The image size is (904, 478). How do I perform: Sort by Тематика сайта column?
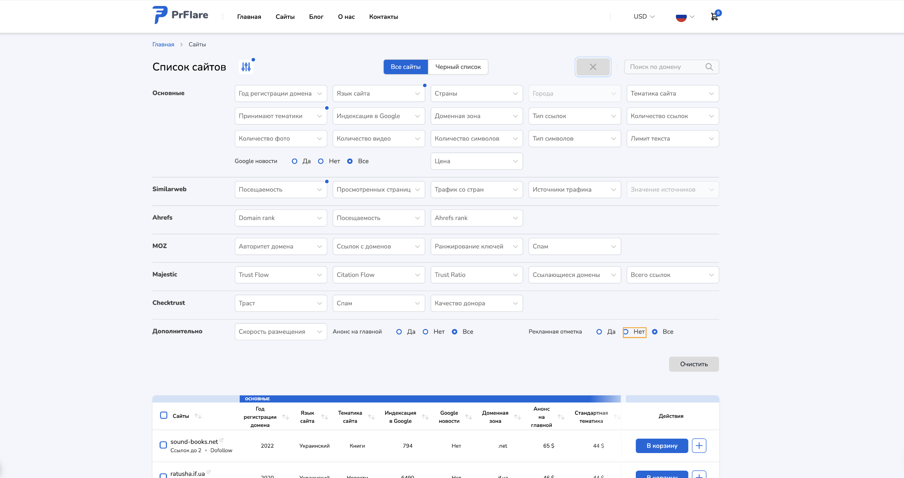click(372, 417)
